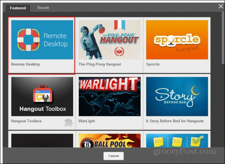Click the puzzle piece icon on Hangout Toolbox
225x164 pixels.
point(69,123)
